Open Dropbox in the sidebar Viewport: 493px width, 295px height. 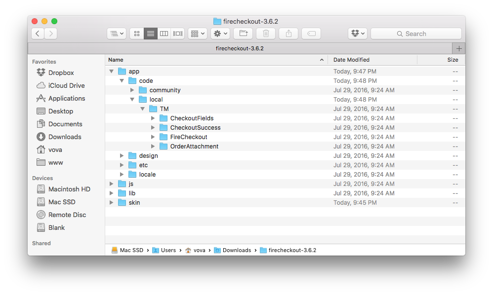pos(55,73)
